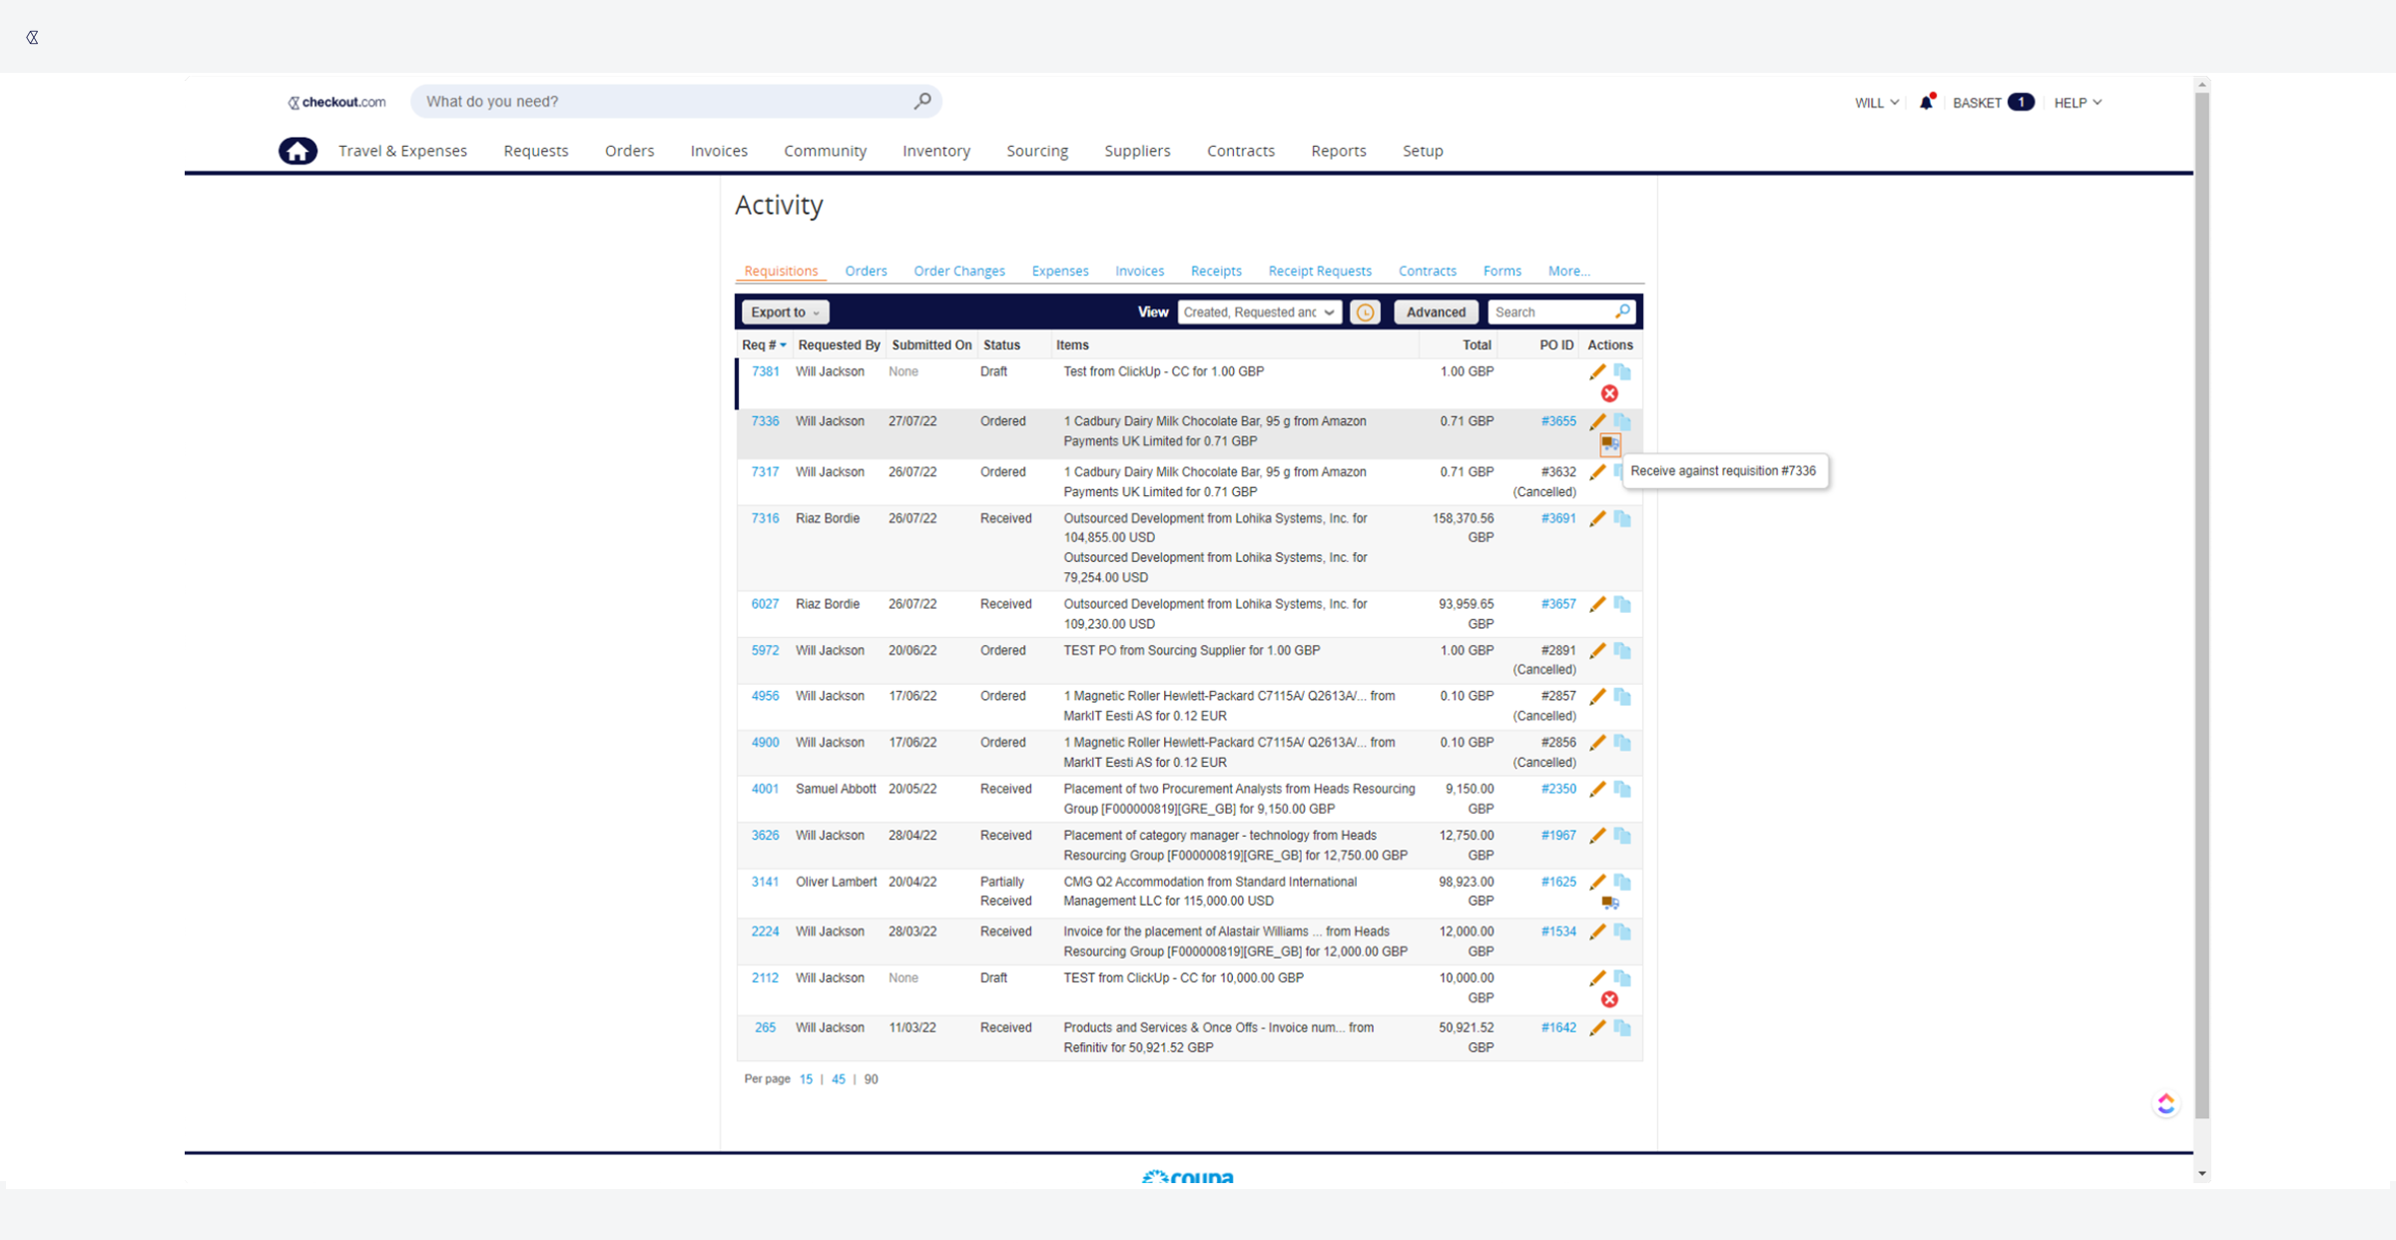The width and height of the screenshot is (2396, 1240).
Task: Click the receive truck icon for requisition 3141
Action: (x=1609, y=903)
